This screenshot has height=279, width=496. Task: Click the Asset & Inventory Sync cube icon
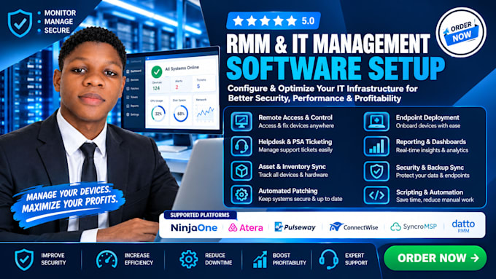(x=241, y=170)
